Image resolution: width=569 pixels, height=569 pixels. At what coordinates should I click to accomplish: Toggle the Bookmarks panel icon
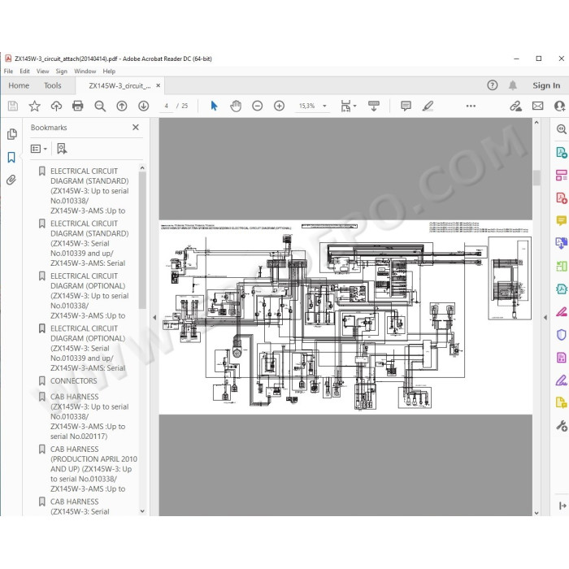coord(11,157)
